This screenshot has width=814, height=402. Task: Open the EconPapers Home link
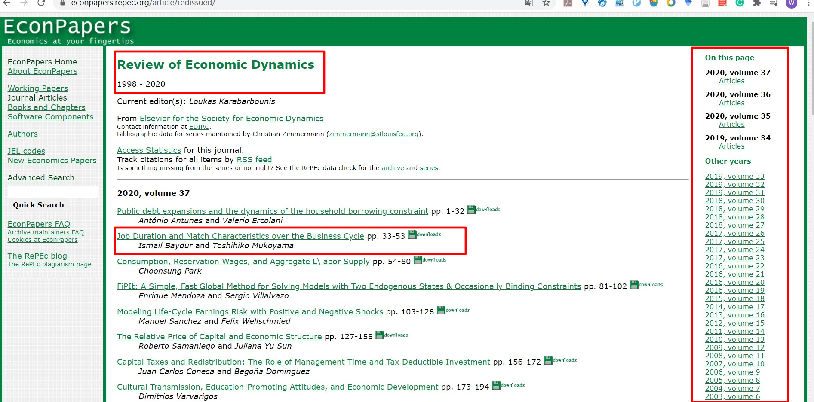[42, 61]
